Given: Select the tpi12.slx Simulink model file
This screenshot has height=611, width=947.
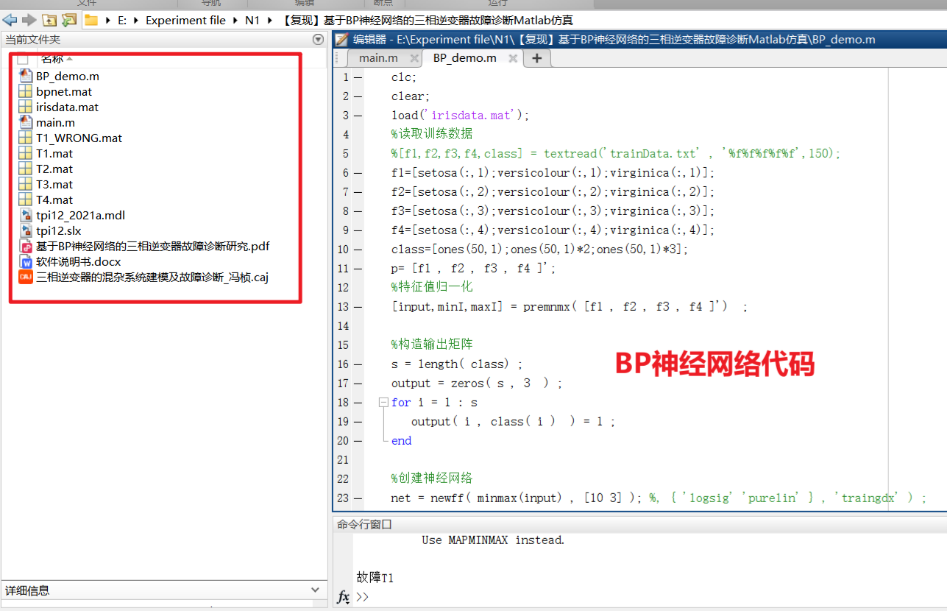Looking at the screenshot, I should point(58,230).
